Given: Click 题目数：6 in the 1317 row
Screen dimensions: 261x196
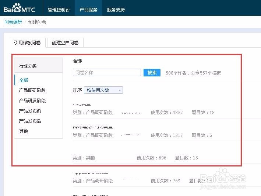Looking at the screenshot, I should click(202, 135).
